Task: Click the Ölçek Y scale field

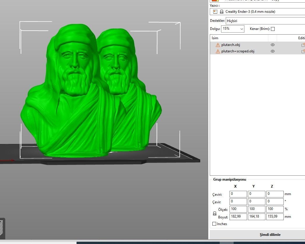Action: pos(257,209)
